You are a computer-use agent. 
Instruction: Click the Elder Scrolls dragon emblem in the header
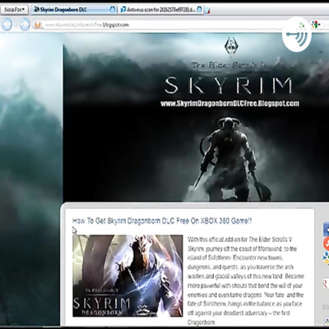tap(231, 46)
